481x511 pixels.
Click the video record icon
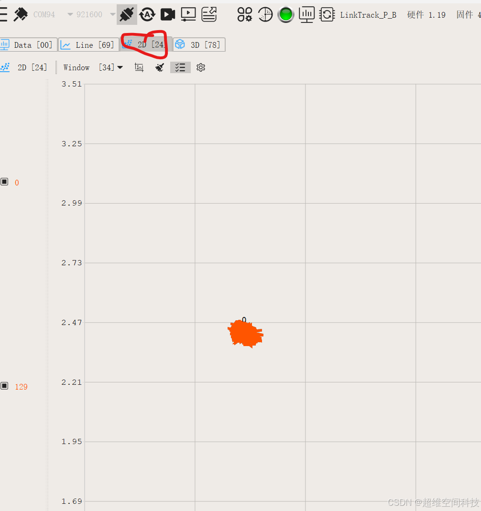(x=168, y=15)
